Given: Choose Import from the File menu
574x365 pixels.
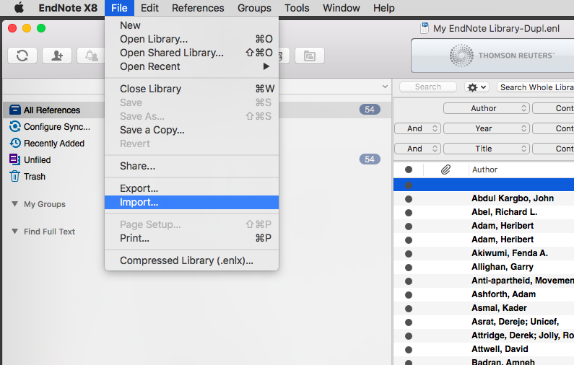Looking at the screenshot, I should [191, 202].
